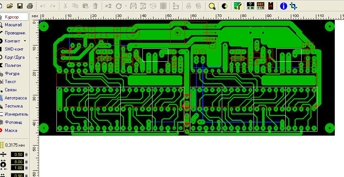
Task: Click the green board-and-track icon
Action: click(238, 6)
